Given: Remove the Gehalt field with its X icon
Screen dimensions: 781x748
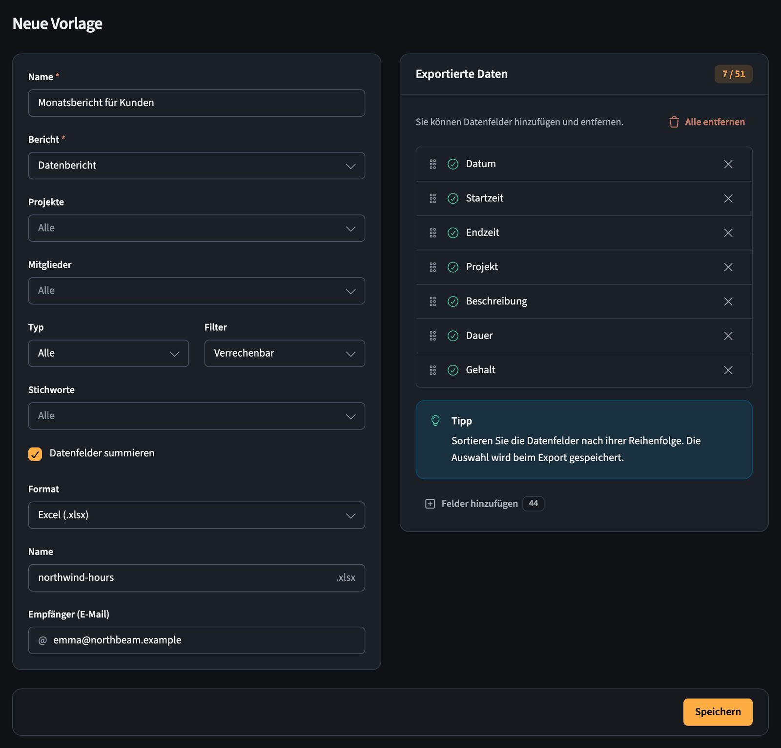Looking at the screenshot, I should click(728, 370).
